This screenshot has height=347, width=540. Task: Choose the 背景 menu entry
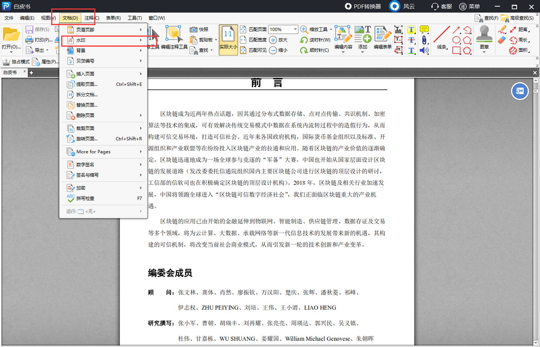click(103, 50)
